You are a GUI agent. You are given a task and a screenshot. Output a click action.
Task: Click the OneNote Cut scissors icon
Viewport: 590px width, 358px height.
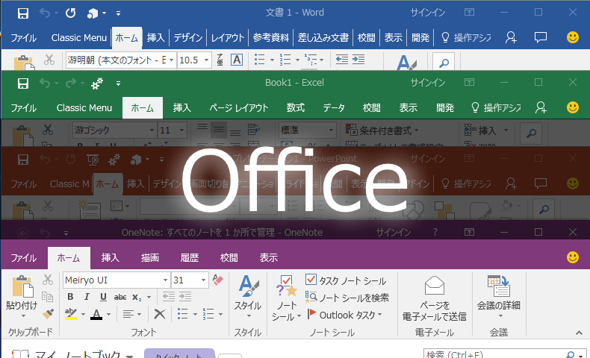48,280
